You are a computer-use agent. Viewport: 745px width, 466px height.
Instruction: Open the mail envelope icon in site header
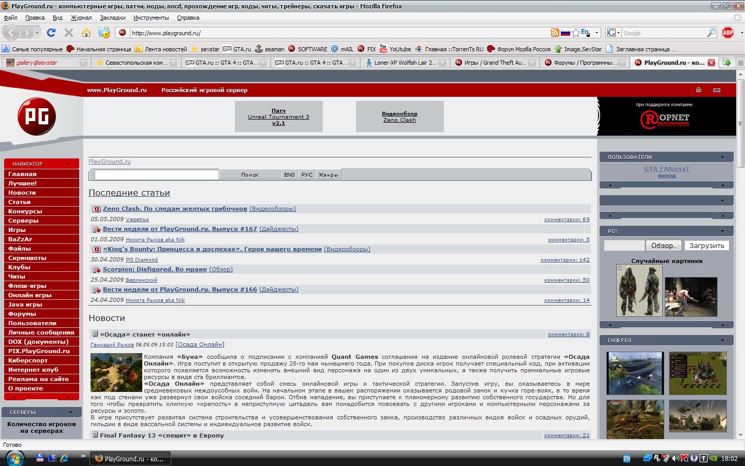click(x=717, y=90)
